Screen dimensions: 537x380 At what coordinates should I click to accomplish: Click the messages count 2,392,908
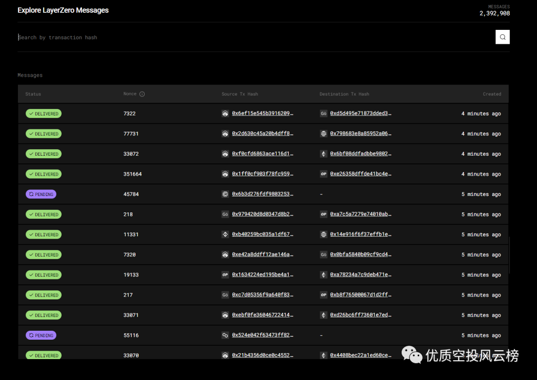pos(495,13)
